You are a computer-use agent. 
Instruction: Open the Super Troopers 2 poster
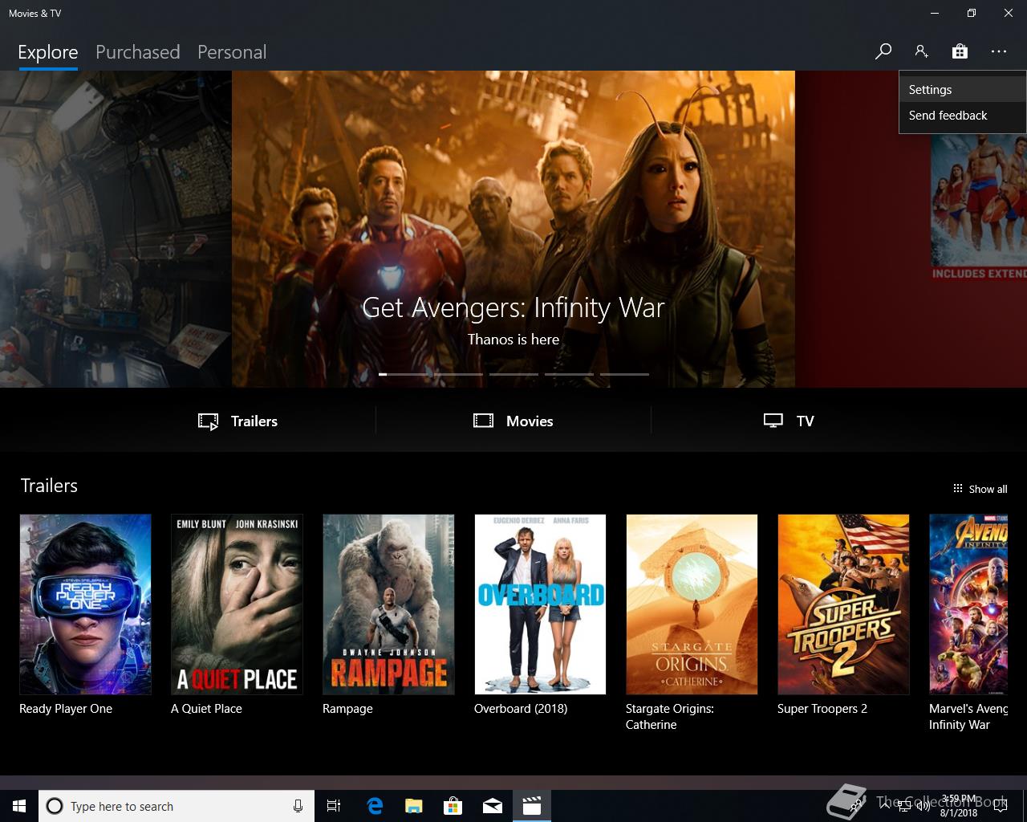pyautogui.click(x=843, y=604)
